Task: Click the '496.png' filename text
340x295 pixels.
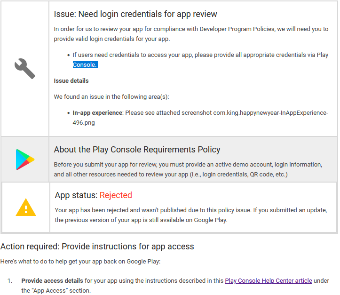Action: [x=84, y=123]
